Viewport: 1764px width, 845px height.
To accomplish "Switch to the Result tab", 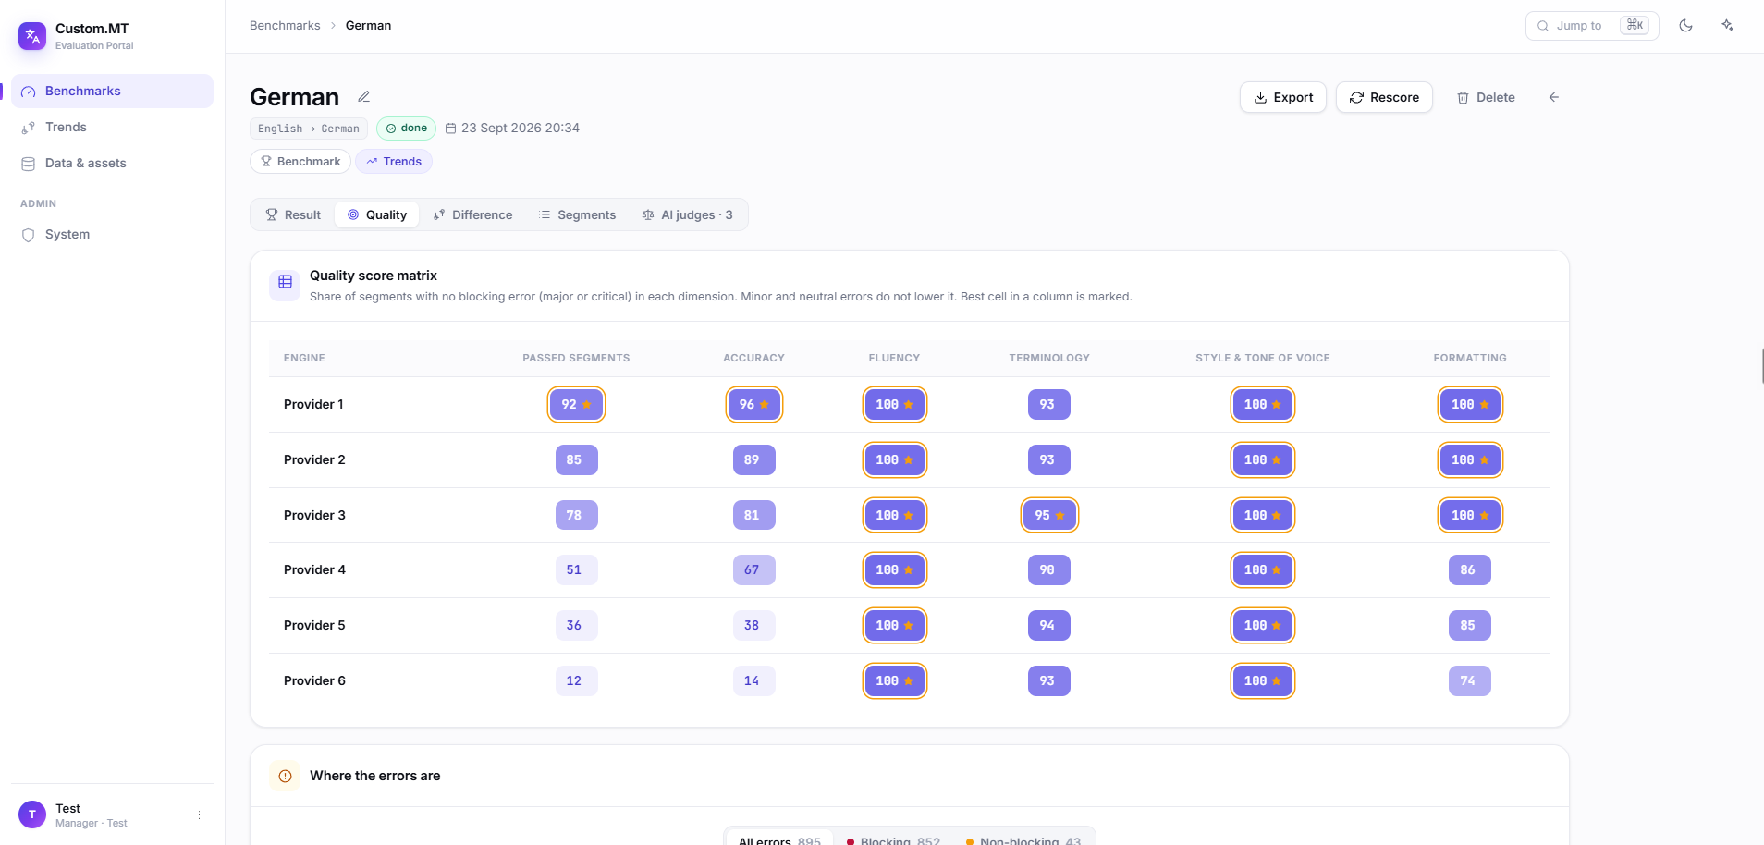I will coord(293,214).
